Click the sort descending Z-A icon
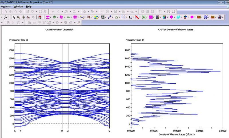The height and width of the screenshot is (138, 229). coord(173,11)
